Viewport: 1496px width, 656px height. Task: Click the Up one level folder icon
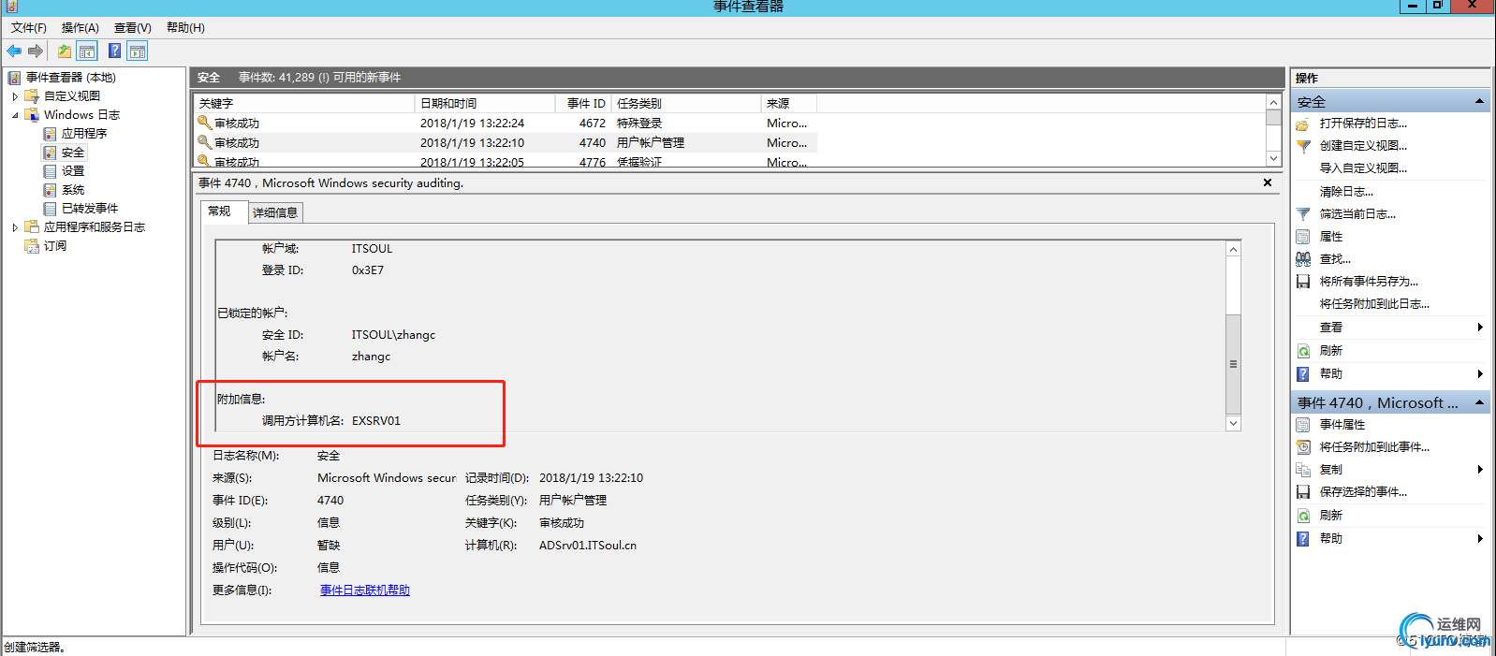tap(64, 51)
